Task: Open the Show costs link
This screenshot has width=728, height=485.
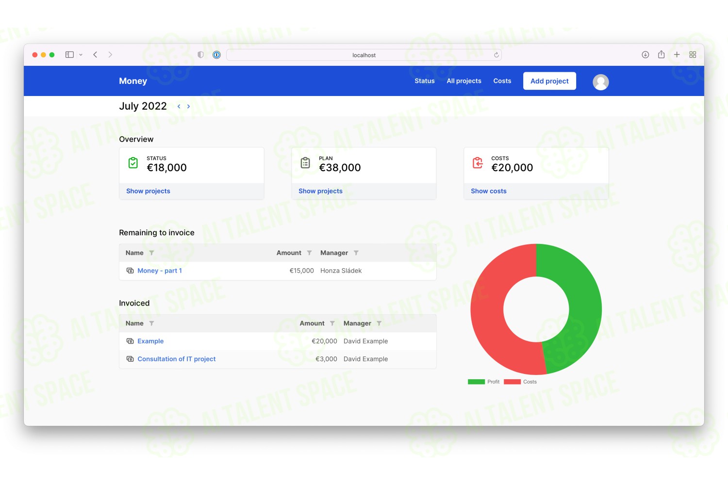Action: coord(489,191)
